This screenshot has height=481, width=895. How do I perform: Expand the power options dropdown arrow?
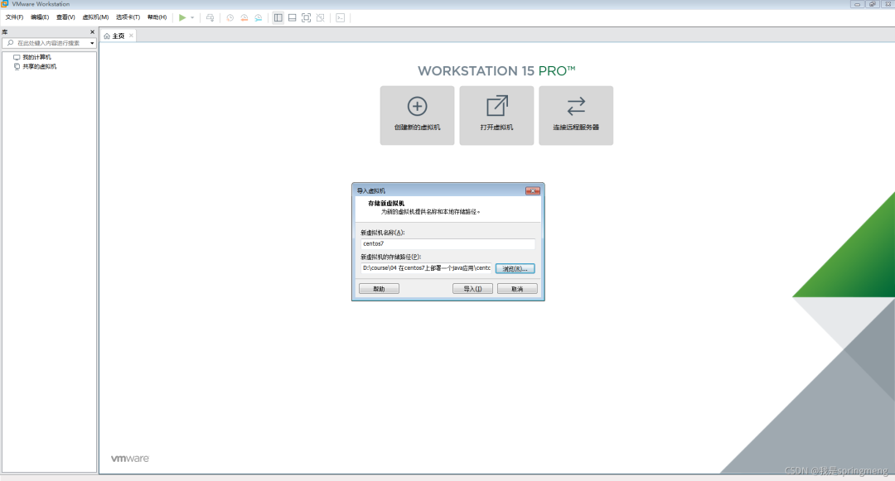coord(192,17)
